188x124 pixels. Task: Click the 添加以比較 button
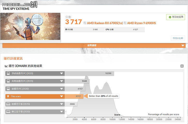click(x=178, y=38)
